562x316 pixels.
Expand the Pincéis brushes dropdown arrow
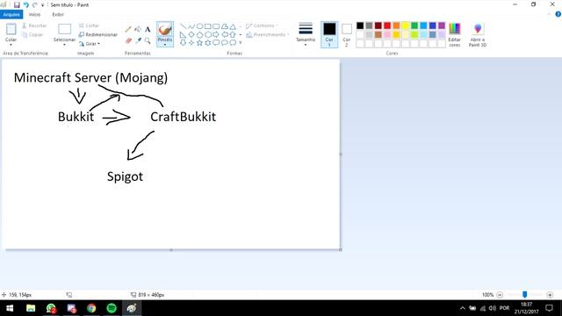(165, 45)
